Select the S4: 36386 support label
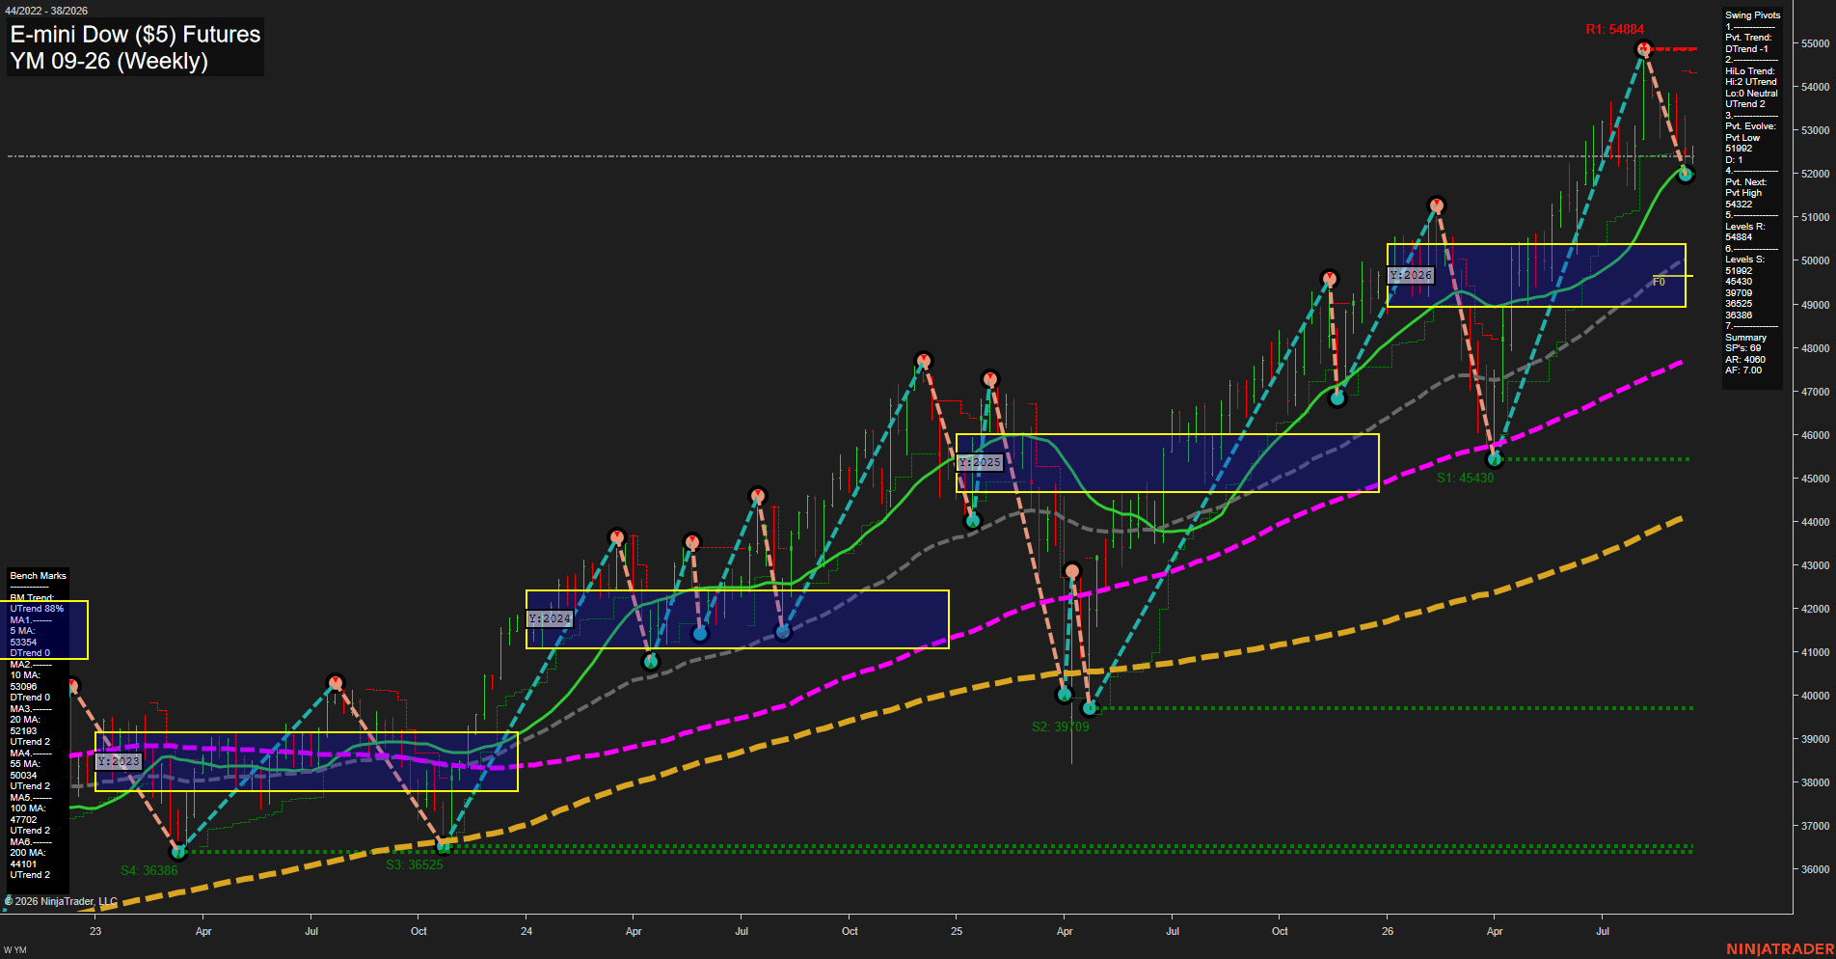Viewport: 1836px width, 959px height. (x=148, y=870)
